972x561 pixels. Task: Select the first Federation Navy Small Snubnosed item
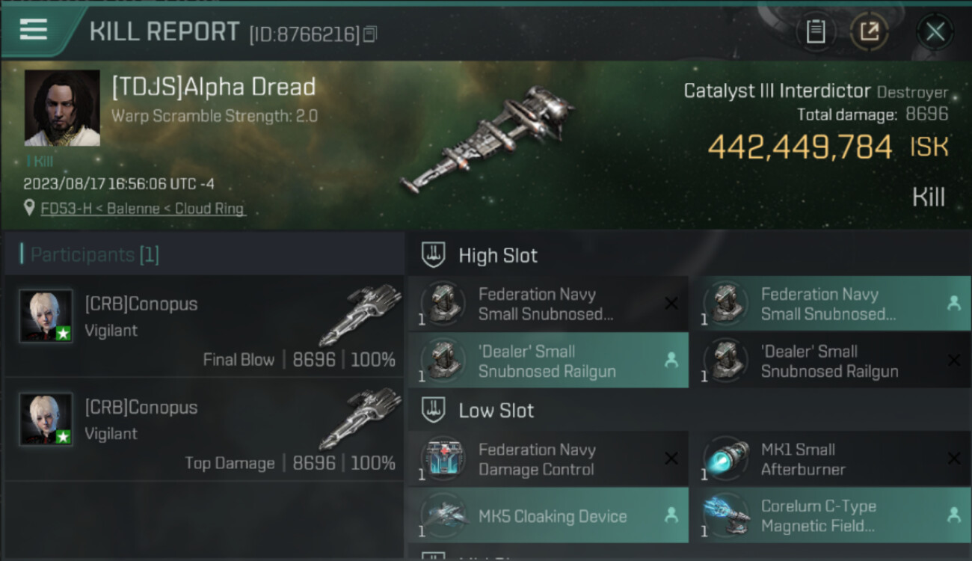(548, 304)
